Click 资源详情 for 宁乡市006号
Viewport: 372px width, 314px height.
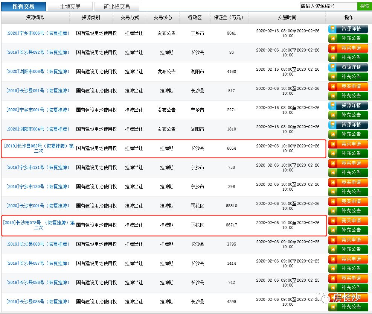pyautogui.click(x=348, y=29)
